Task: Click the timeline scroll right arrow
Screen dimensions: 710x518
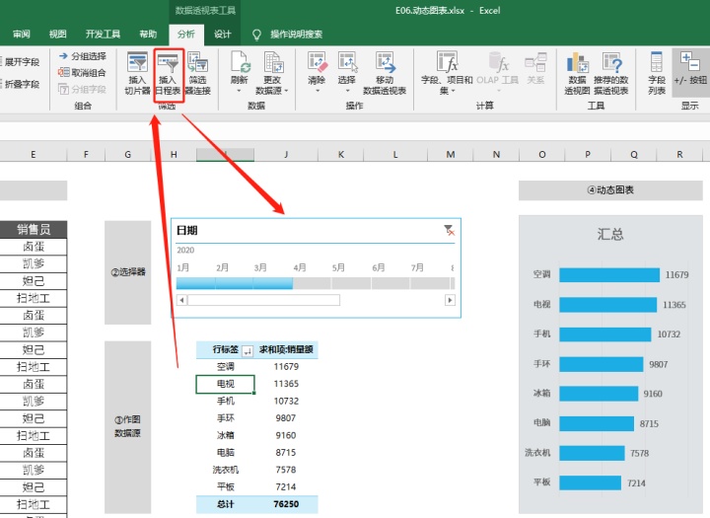Action: [450, 300]
